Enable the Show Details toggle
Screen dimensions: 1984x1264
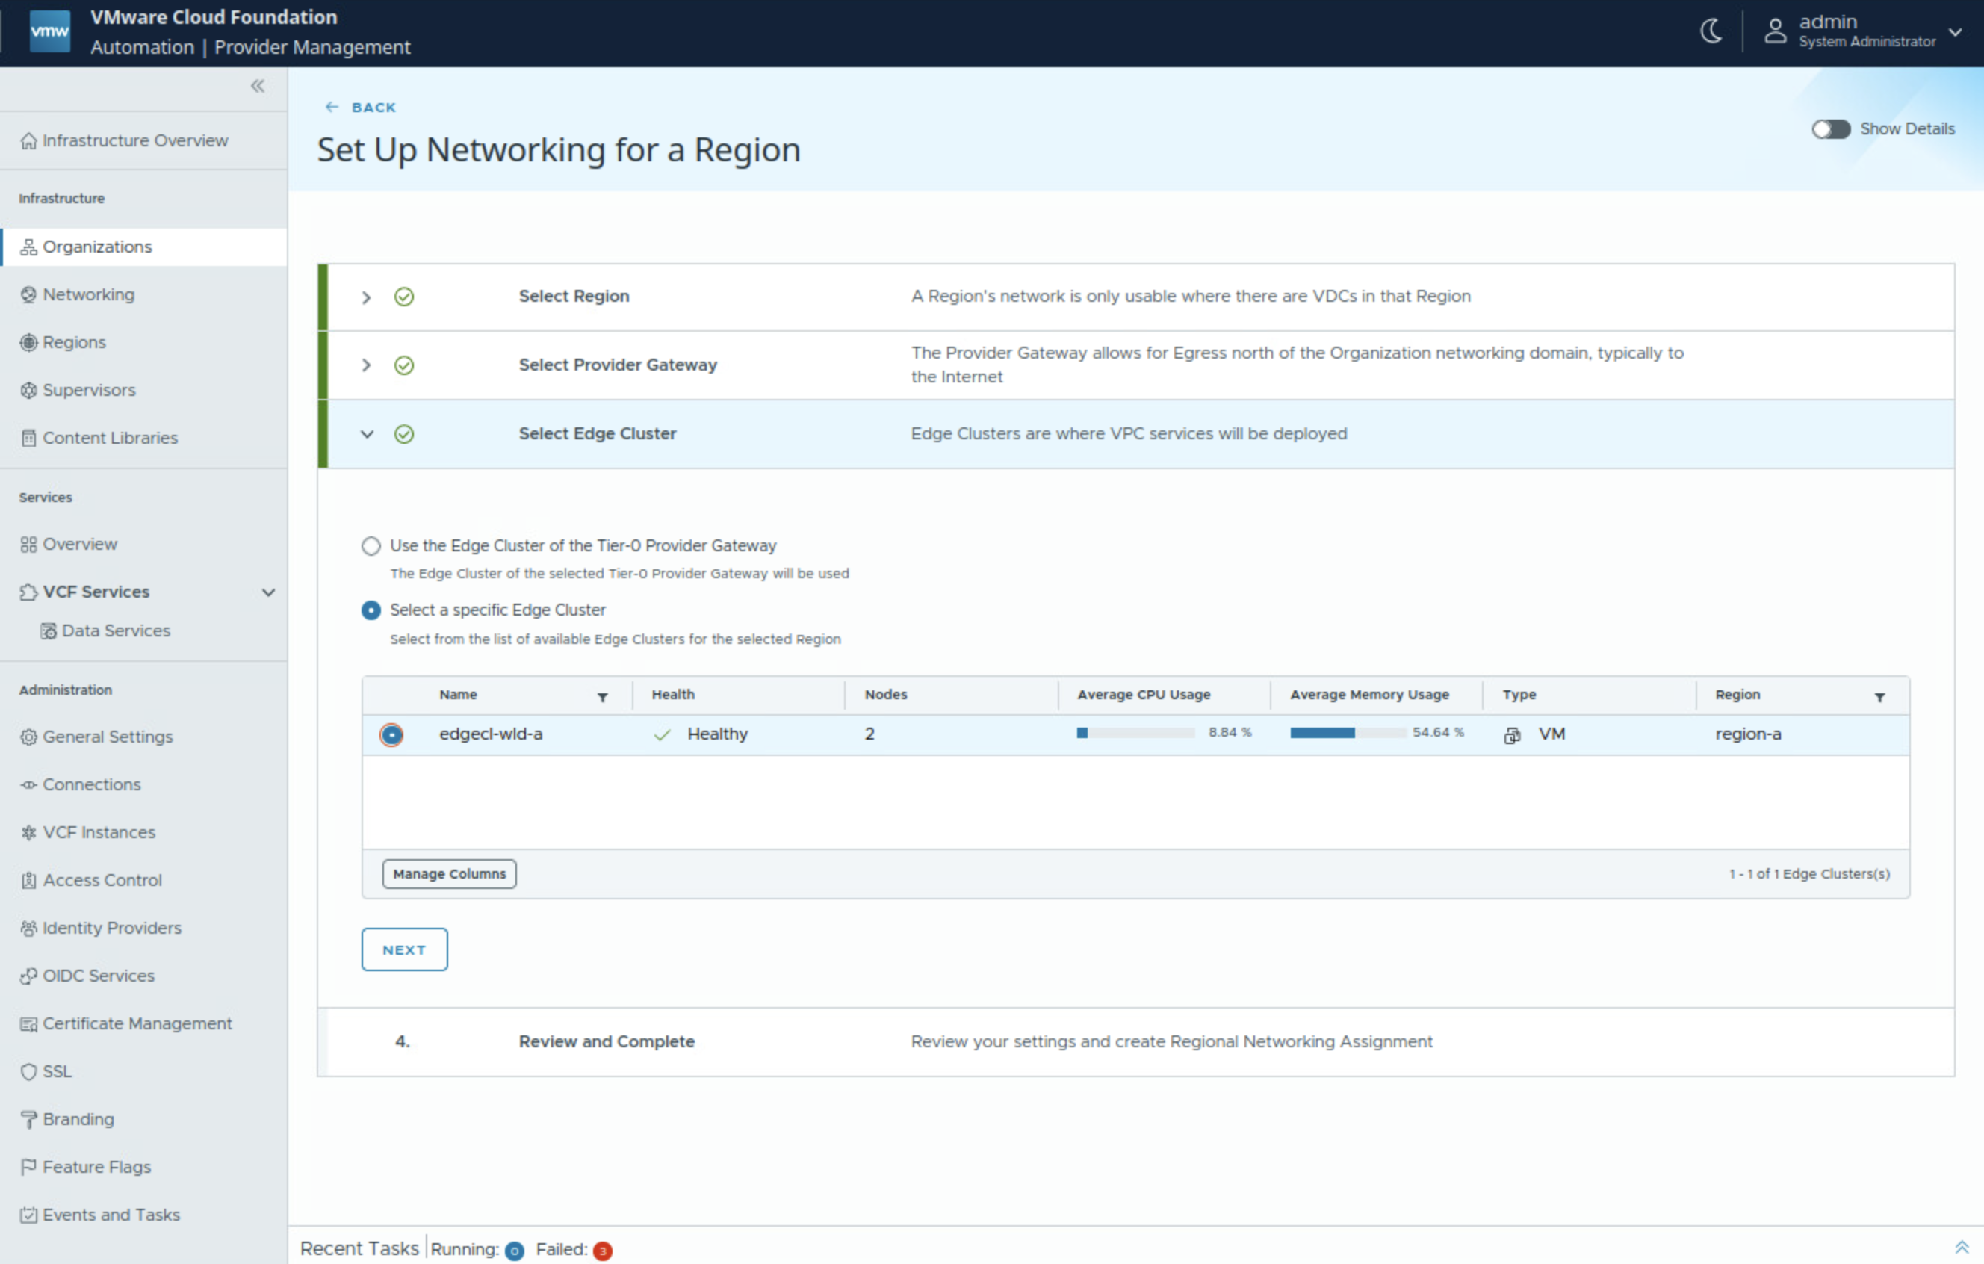[x=1830, y=129]
